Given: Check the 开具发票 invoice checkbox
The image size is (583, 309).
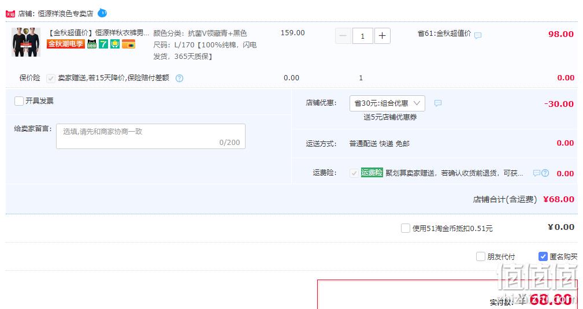Looking at the screenshot, I should 19,100.
